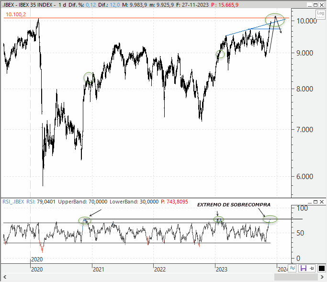Click the purple floppy-disk save icon

(x=303, y=268)
